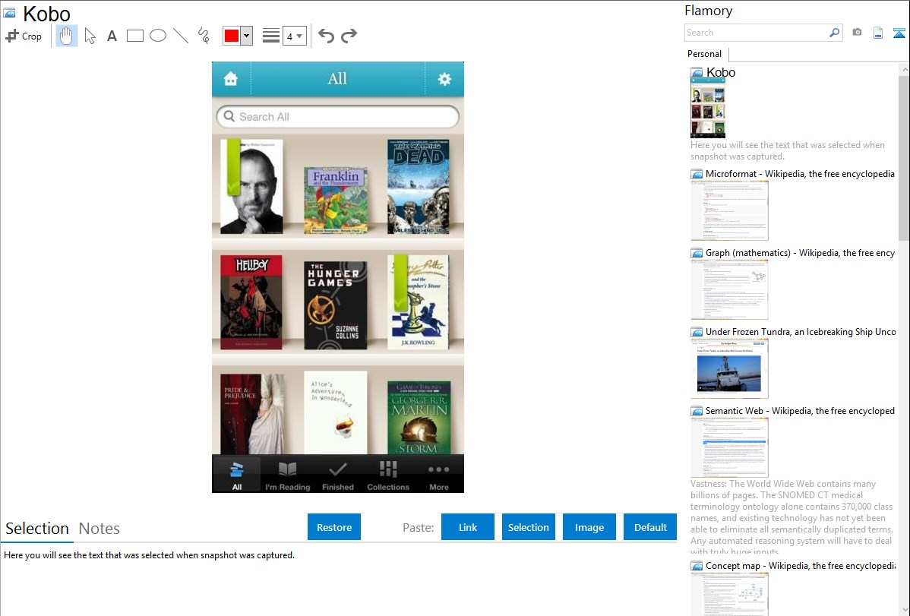Click the Kobo window title icon
Viewport: 910px width, 616px height.
(x=9, y=12)
